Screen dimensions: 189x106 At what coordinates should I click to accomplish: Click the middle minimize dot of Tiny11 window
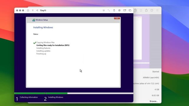(x=20, y=11)
